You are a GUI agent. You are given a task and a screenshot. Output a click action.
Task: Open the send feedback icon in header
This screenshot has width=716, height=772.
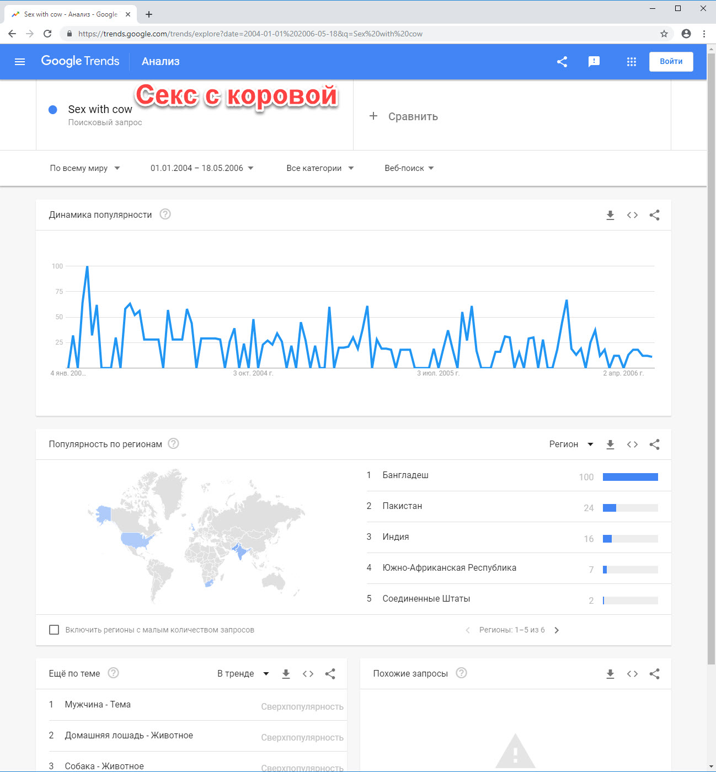click(594, 62)
